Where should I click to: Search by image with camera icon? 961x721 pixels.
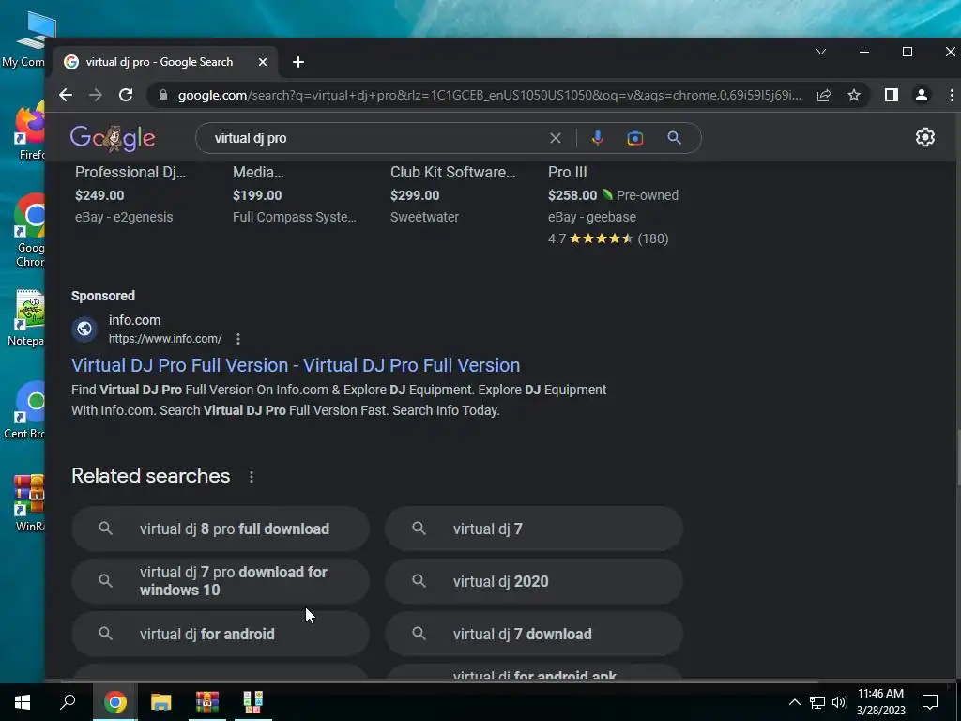pyautogui.click(x=635, y=138)
